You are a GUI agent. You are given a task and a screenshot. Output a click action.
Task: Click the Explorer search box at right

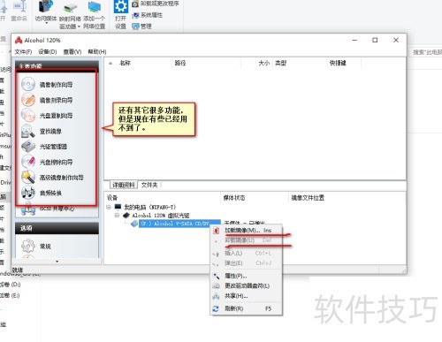(x=426, y=52)
